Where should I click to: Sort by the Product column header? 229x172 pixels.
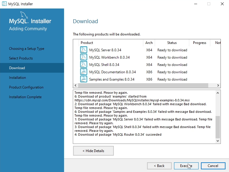point(111,43)
